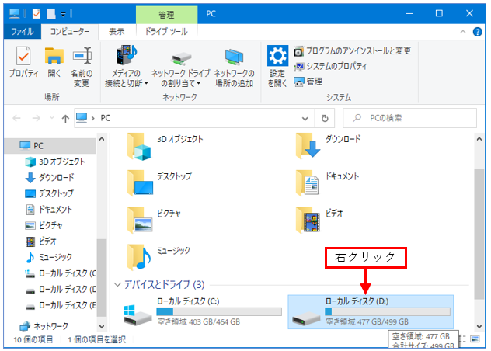Viewport: 491px width, 351px height.
Task: Click the 3D オブジェクト folder icon
Action: (x=139, y=146)
